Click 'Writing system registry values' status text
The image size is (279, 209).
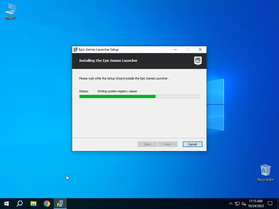pyautogui.click(x=117, y=91)
